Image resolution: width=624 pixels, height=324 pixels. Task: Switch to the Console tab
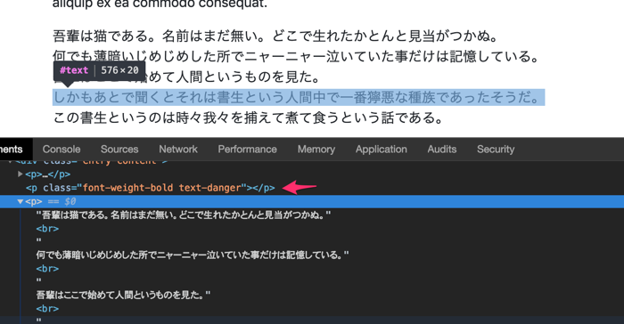click(x=62, y=149)
